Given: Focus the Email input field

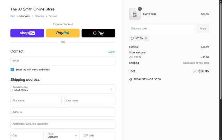Looking at the screenshot, I should point(63,61).
